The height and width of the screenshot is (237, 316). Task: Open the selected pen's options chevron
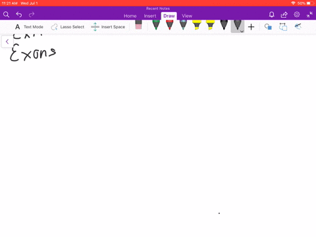coord(242,32)
